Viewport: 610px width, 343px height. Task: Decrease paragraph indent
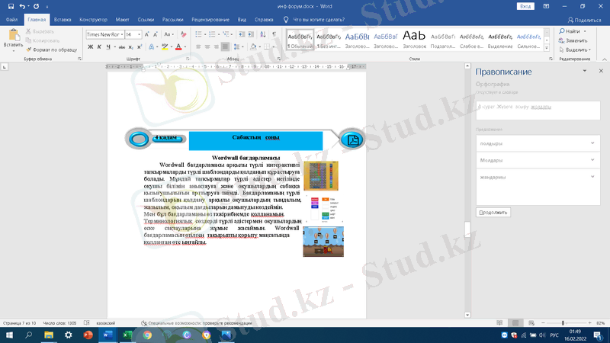click(242, 34)
